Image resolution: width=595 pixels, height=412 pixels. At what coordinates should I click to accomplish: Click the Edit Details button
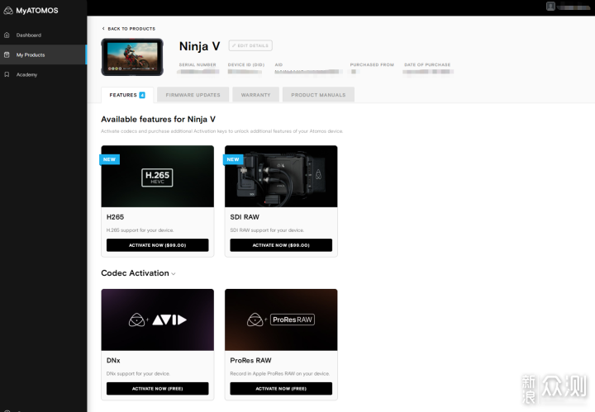click(250, 45)
